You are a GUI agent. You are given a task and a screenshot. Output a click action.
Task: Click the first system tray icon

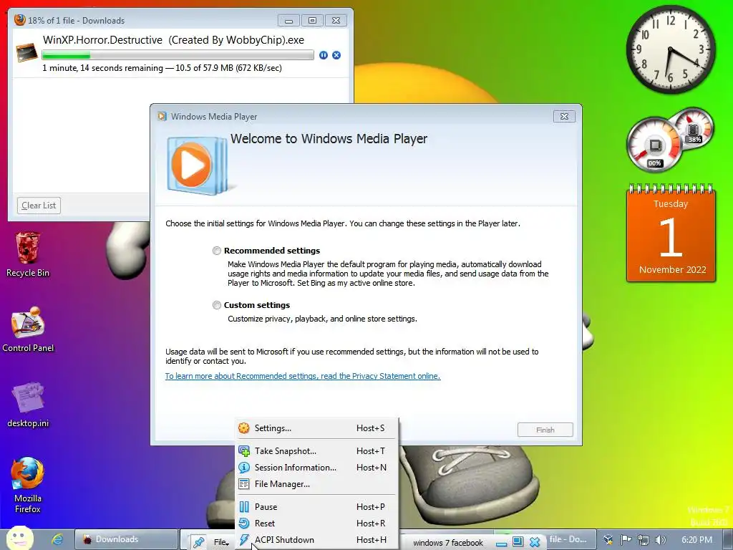coord(608,540)
